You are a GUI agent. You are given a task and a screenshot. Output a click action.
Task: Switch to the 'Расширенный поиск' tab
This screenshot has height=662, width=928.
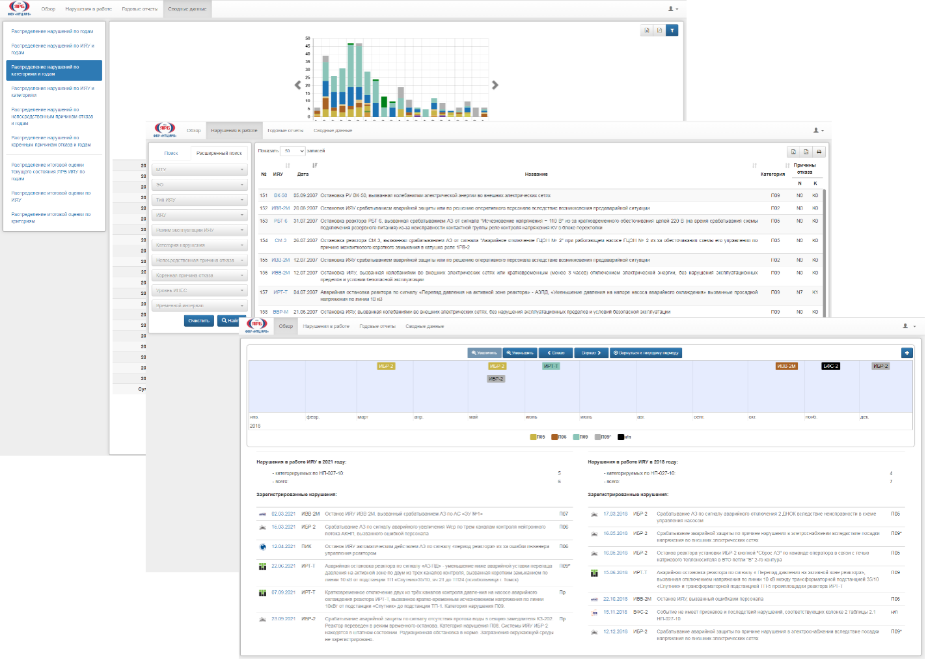(x=219, y=153)
